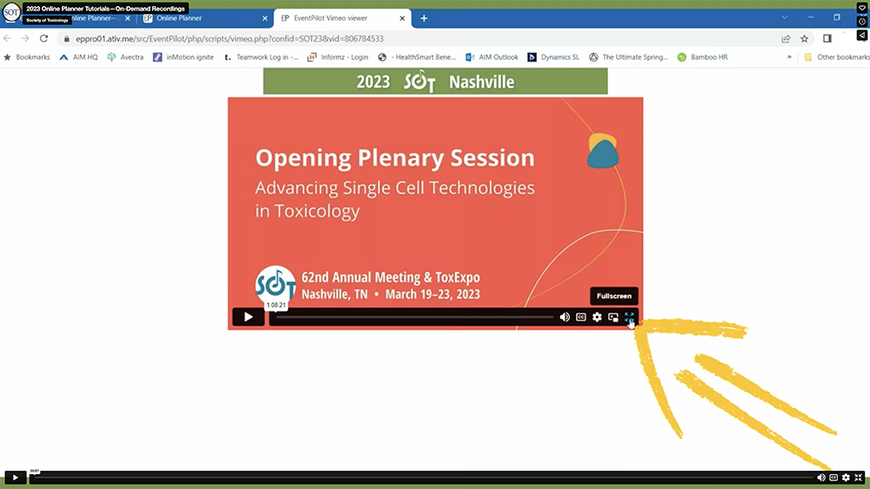Reload the current page
Screen dimensions: 870x489
click(43, 38)
